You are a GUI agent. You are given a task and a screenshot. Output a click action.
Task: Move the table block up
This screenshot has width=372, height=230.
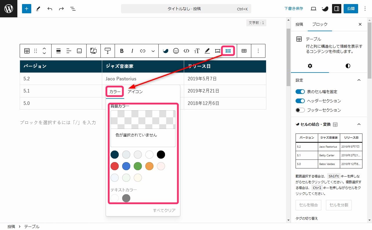point(44,48)
